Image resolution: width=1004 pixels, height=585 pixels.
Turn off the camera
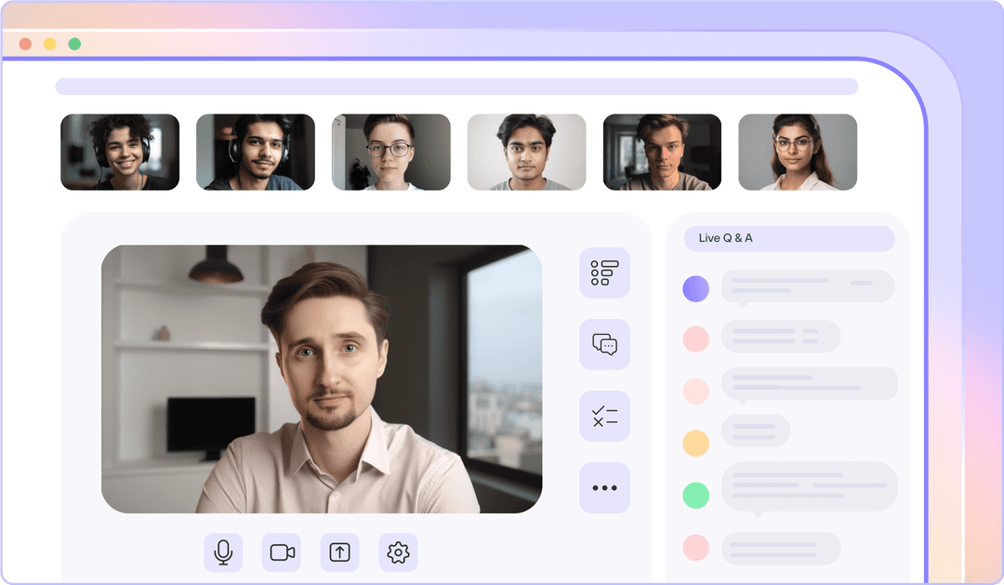pos(281,552)
